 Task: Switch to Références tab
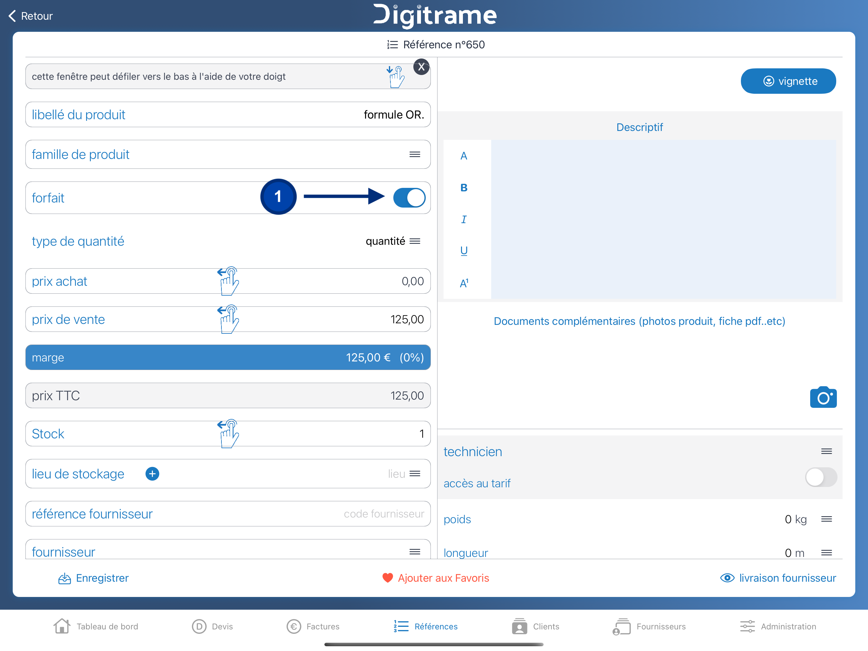click(x=426, y=626)
